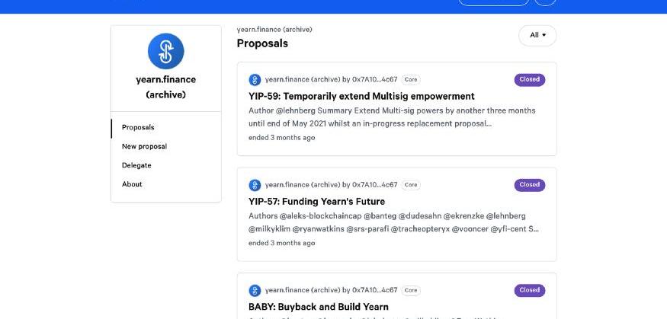Click the avatar icon on the BABY proposal
Image resolution: width=667 pixels, height=319 pixels.
pos(255,290)
